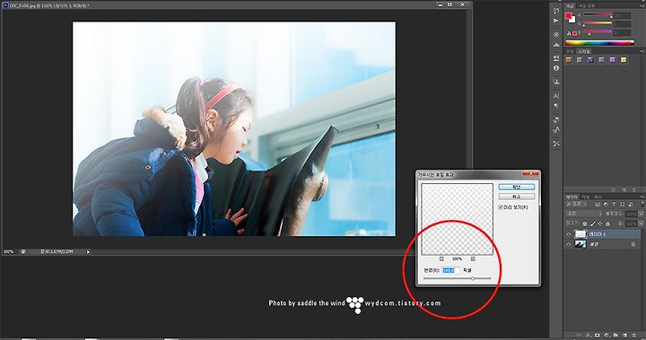Screen dimensions: 646x340
Task: Click the B slider in the Color panel
Action: pyautogui.click(x=598, y=31)
